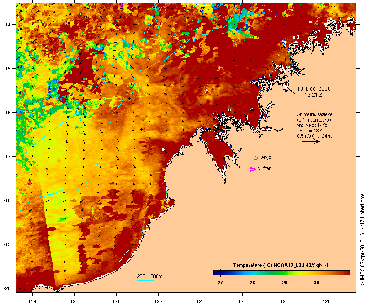Click the '-19' latitude axis label
This screenshot has width=368, height=305.
(7, 244)
